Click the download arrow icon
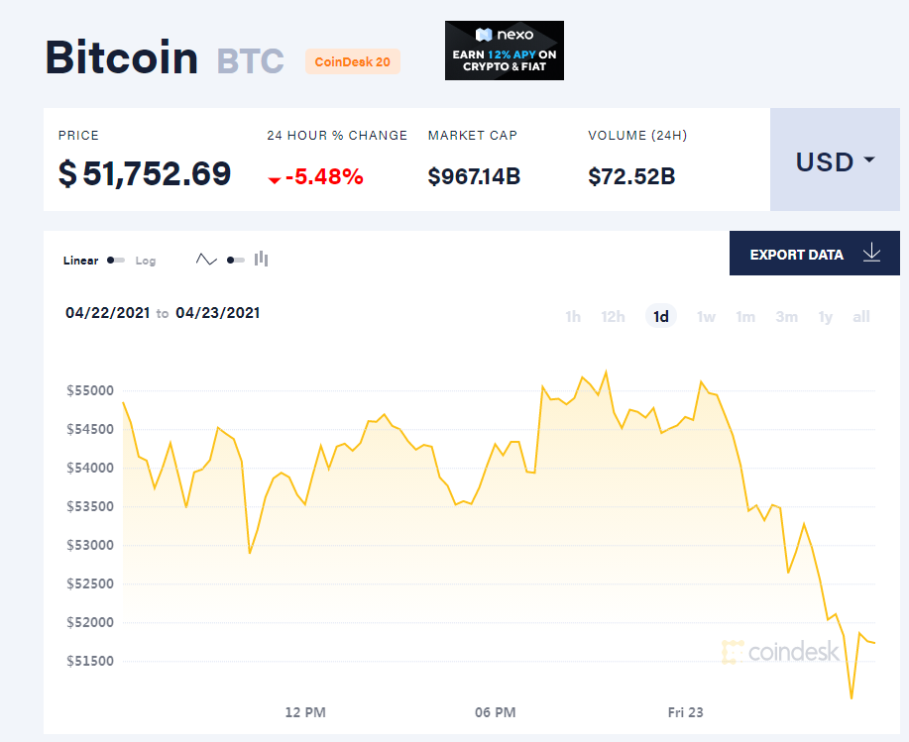The image size is (909, 742). [x=871, y=254]
